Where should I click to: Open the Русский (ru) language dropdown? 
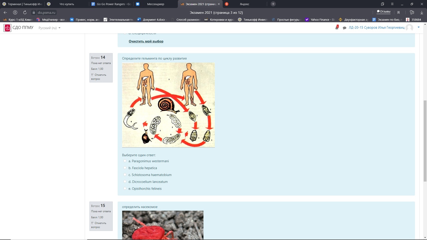click(x=49, y=28)
